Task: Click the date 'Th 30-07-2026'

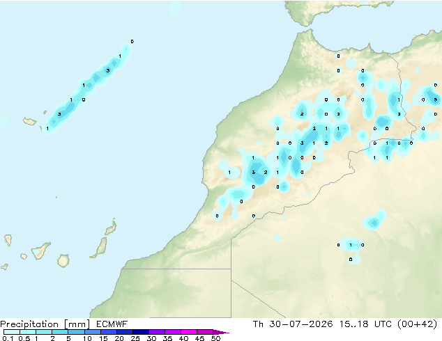Action: click(293, 324)
